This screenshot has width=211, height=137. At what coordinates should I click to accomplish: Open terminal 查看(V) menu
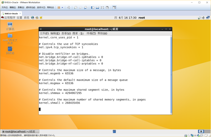(66, 33)
